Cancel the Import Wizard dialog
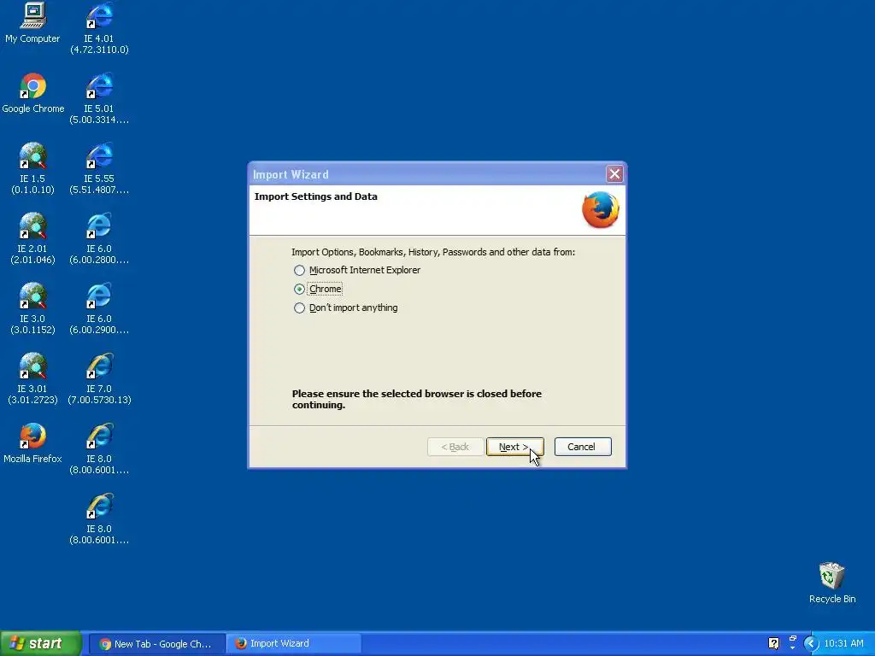The height and width of the screenshot is (656, 875). (x=583, y=447)
